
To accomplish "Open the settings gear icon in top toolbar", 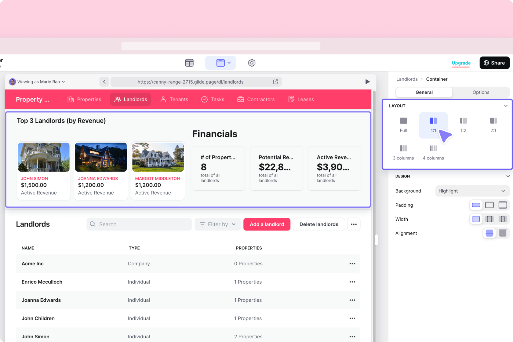I will pos(252,63).
